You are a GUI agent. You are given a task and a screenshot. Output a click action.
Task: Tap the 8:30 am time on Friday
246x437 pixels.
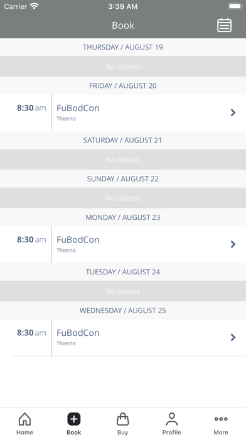[x=31, y=108]
